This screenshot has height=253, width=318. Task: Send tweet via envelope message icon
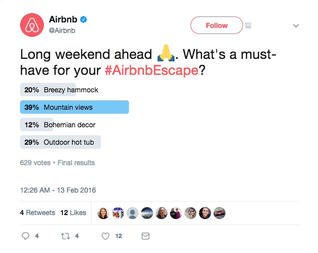point(145,236)
